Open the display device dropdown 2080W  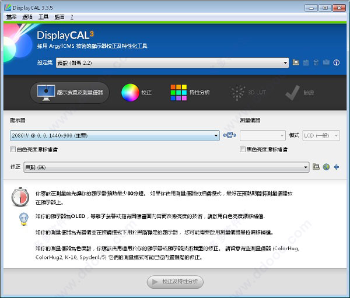point(115,135)
